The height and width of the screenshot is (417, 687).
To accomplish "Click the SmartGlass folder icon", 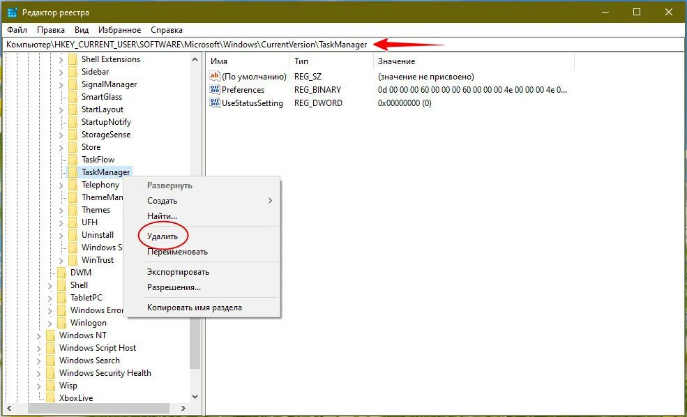I will pos(73,97).
